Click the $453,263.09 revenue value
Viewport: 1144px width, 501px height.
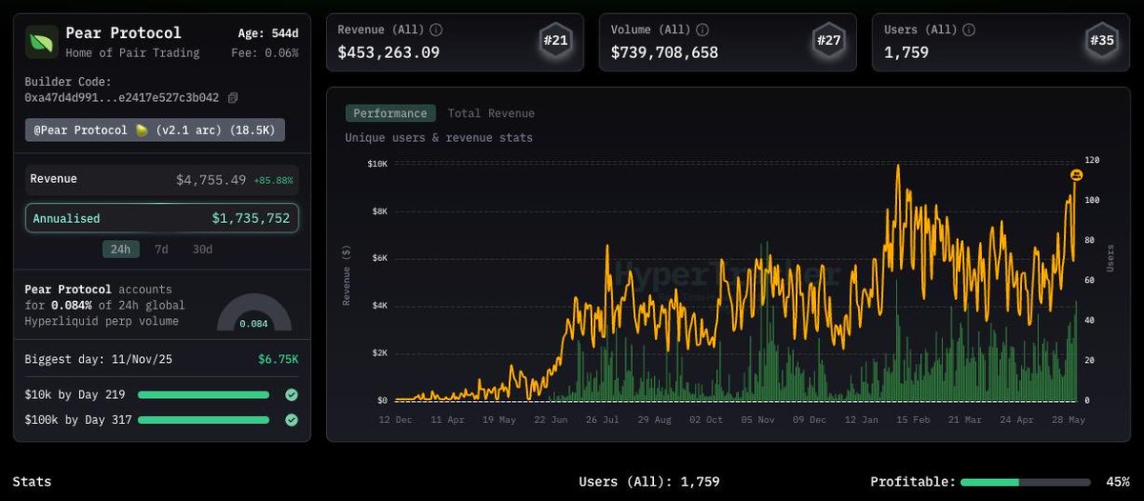(389, 52)
